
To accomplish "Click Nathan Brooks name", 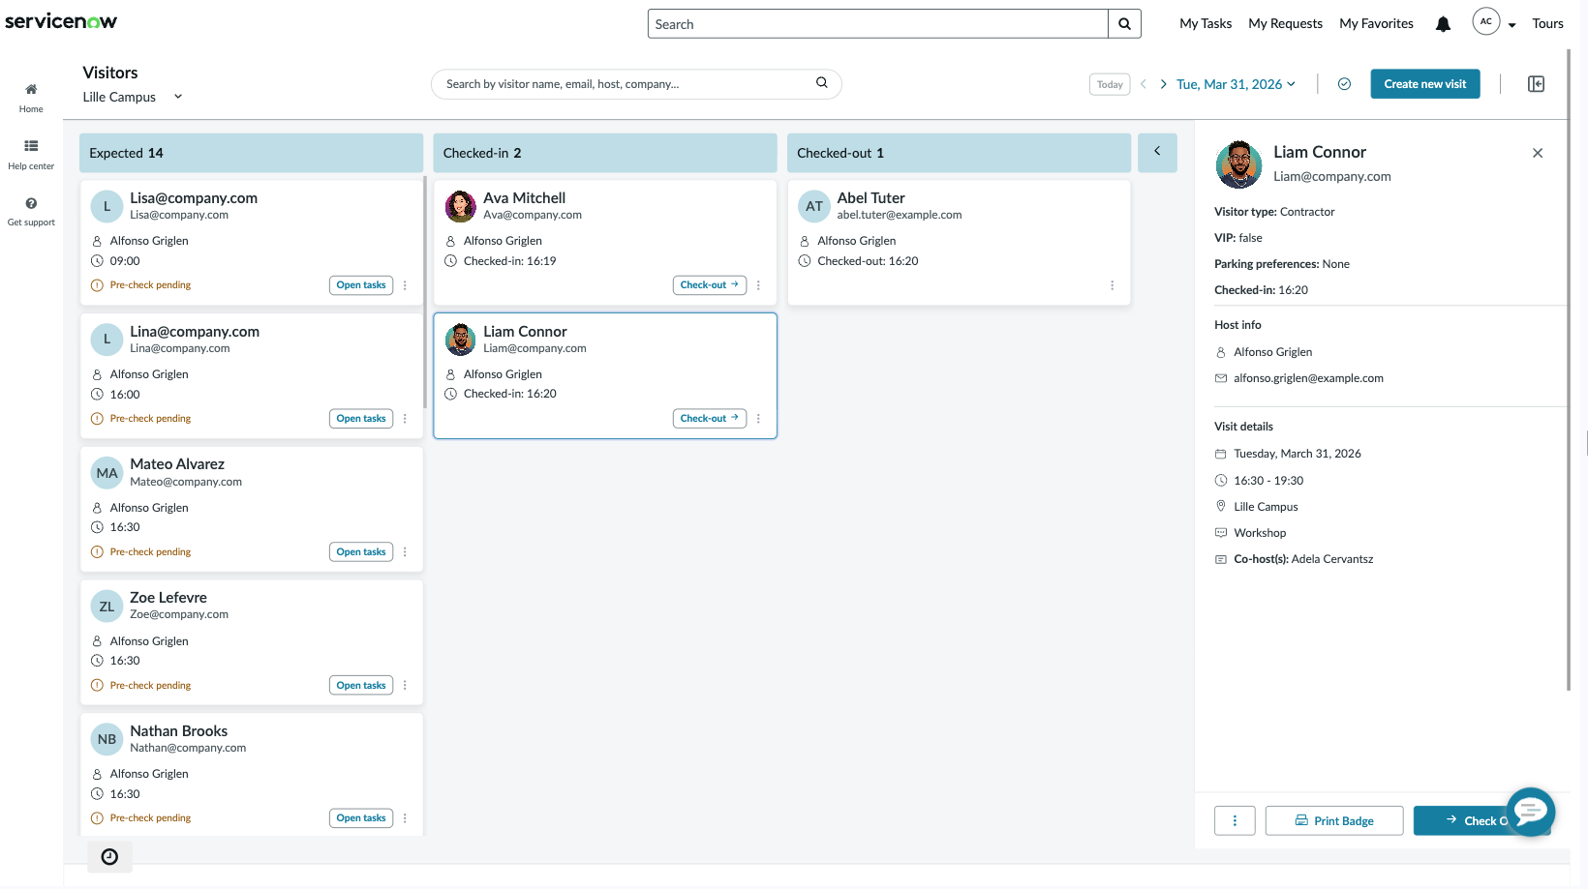I will pyautogui.click(x=179, y=731).
